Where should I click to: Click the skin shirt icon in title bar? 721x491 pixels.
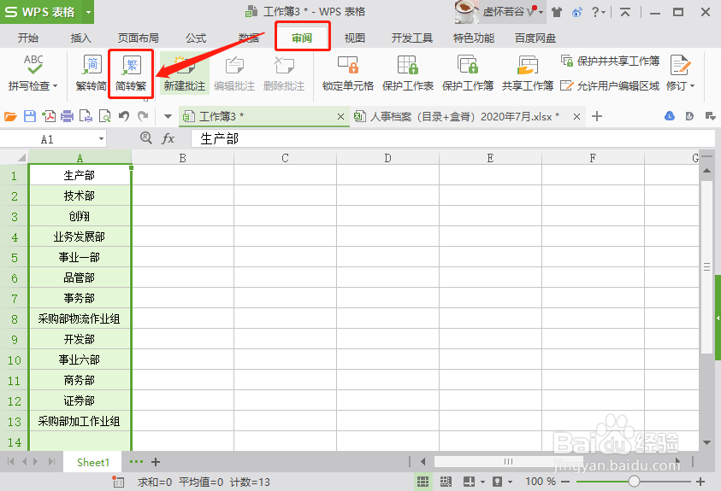(x=557, y=13)
